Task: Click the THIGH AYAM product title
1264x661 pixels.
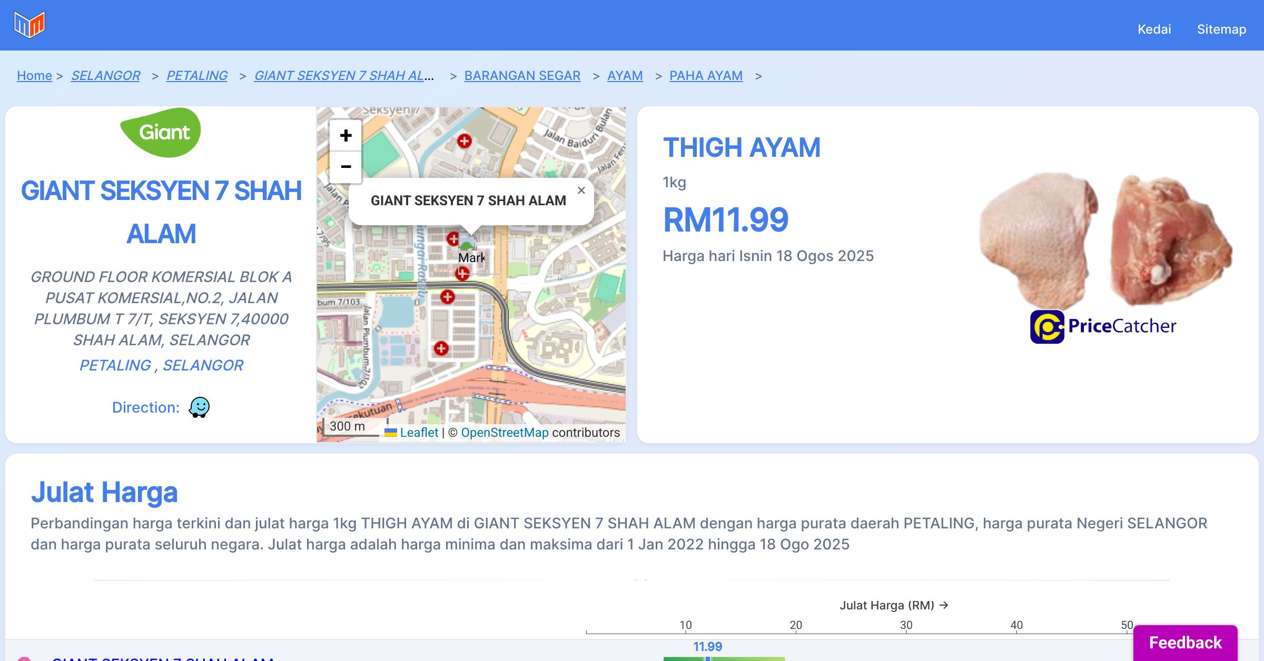Action: 742,147
